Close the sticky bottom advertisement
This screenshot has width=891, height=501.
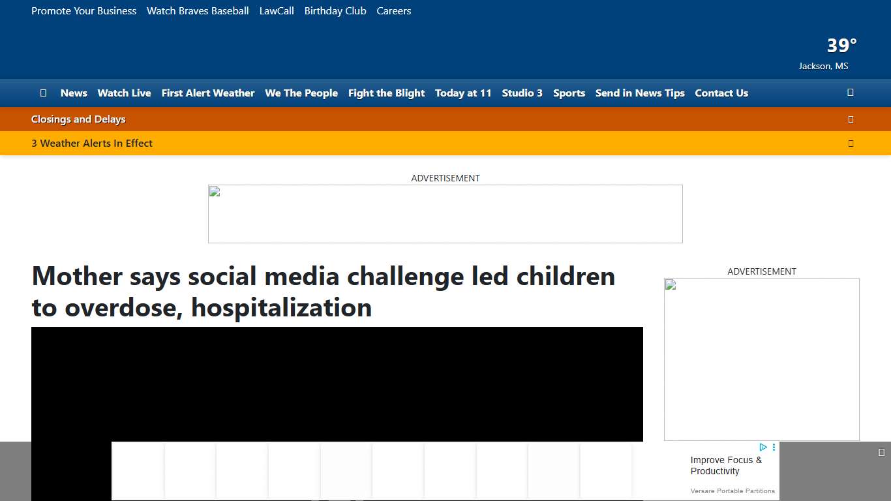tap(882, 451)
